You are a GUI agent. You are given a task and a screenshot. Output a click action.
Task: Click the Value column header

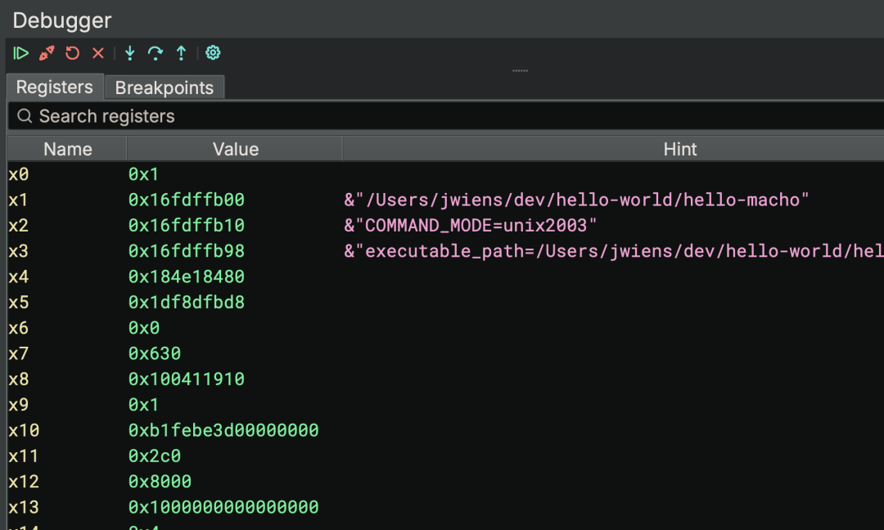point(236,149)
